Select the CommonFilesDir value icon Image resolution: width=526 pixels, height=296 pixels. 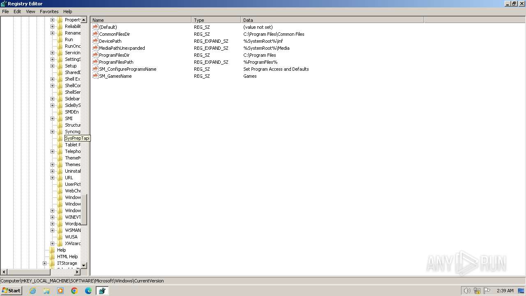tap(95, 34)
